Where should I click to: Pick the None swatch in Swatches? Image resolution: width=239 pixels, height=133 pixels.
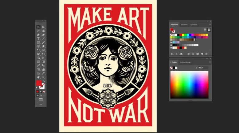171,35
